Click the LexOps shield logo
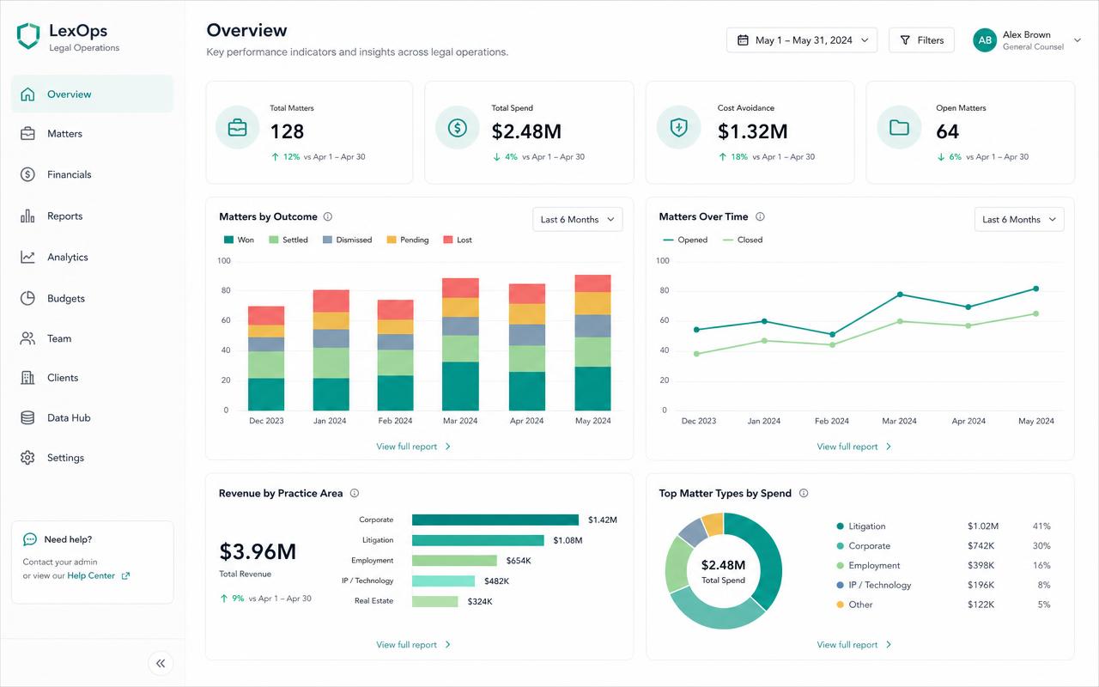Screen dimensions: 1099x687 [x=28, y=36]
